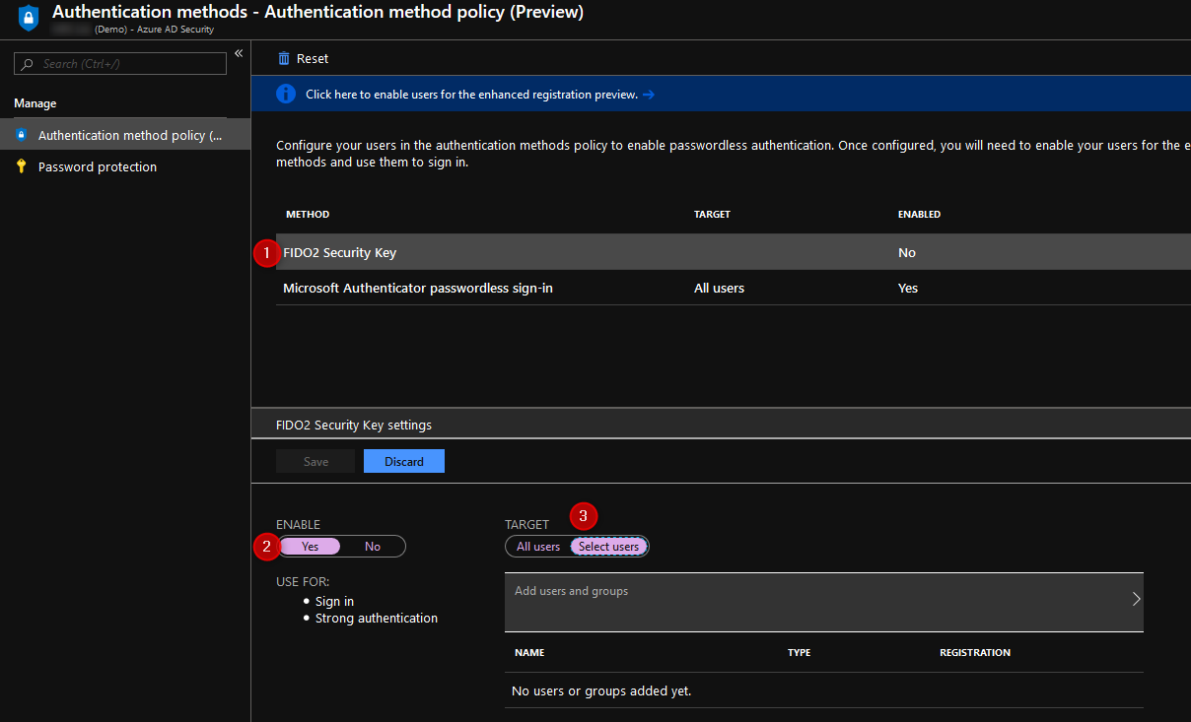Image resolution: width=1191 pixels, height=722 pixels.
Task: Click inside the sidebar search field
Action: click(118, 63)
